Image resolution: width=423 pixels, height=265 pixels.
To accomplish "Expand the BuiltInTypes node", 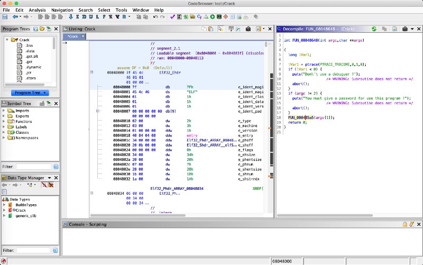I will coord(5,204).
